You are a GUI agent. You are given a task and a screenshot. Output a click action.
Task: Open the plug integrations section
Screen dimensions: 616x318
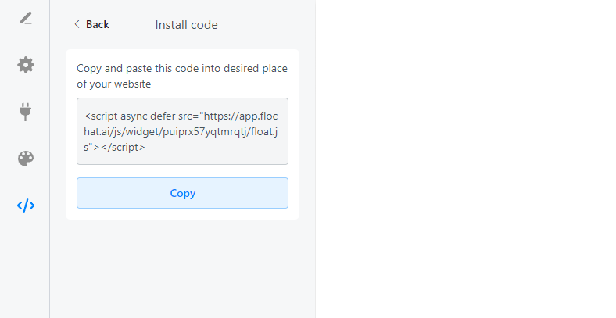(x=26, y=112)
